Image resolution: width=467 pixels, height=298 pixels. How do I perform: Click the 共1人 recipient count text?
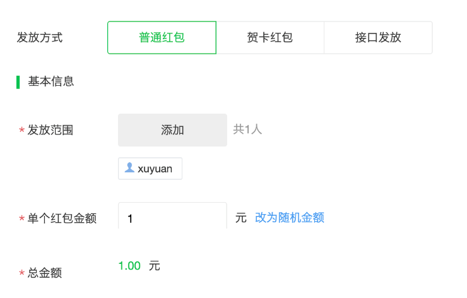click(x=247, y=129)
